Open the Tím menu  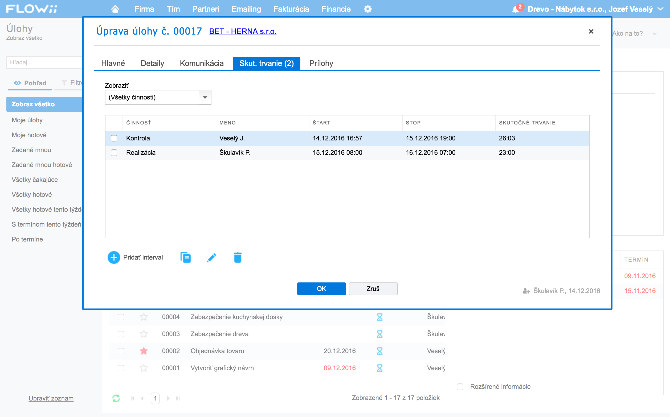click(173, 9)
